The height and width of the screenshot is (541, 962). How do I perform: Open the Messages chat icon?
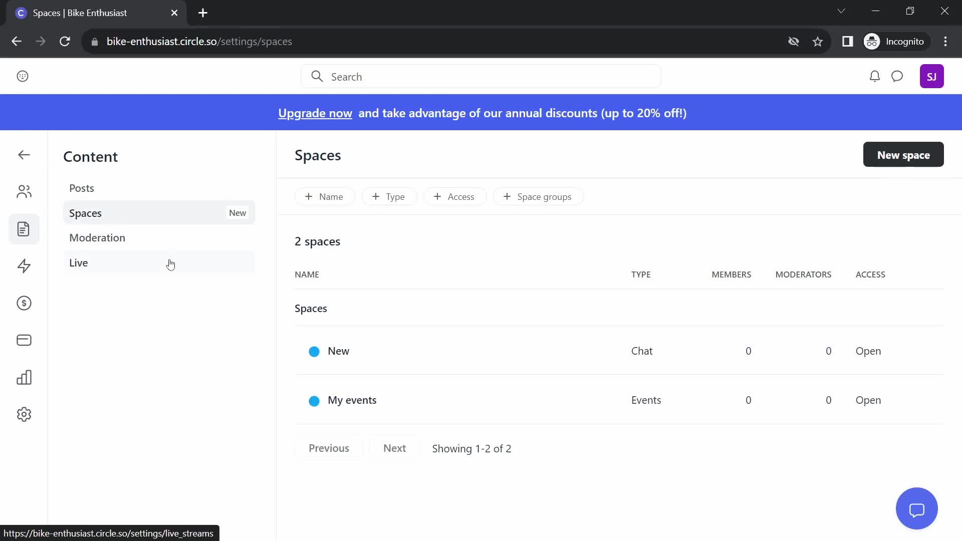pyautogui.click(x=897, y=76)
